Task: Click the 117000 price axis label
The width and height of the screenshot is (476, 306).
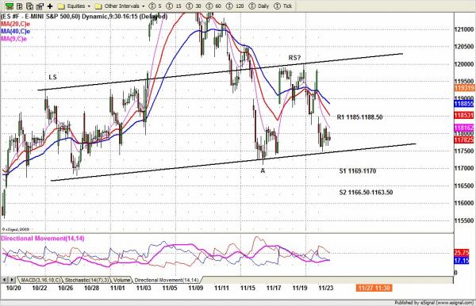Action: (x=464, y=168)
